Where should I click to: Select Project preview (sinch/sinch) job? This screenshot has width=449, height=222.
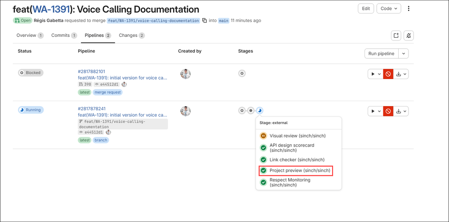click(296, 171)
